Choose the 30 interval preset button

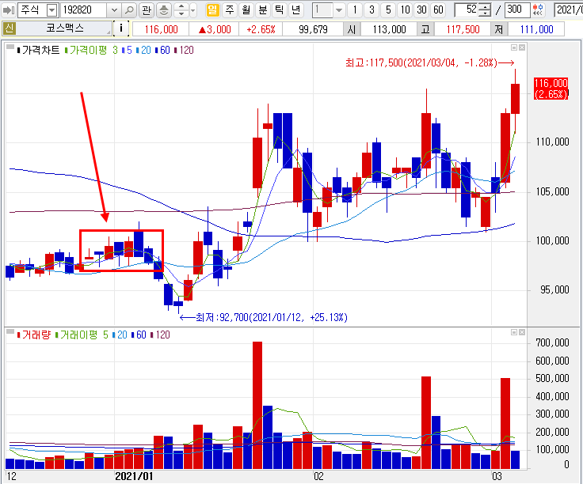[421, 10]
